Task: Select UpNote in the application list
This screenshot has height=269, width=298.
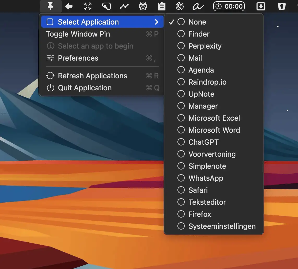Action: pos(214,94)
